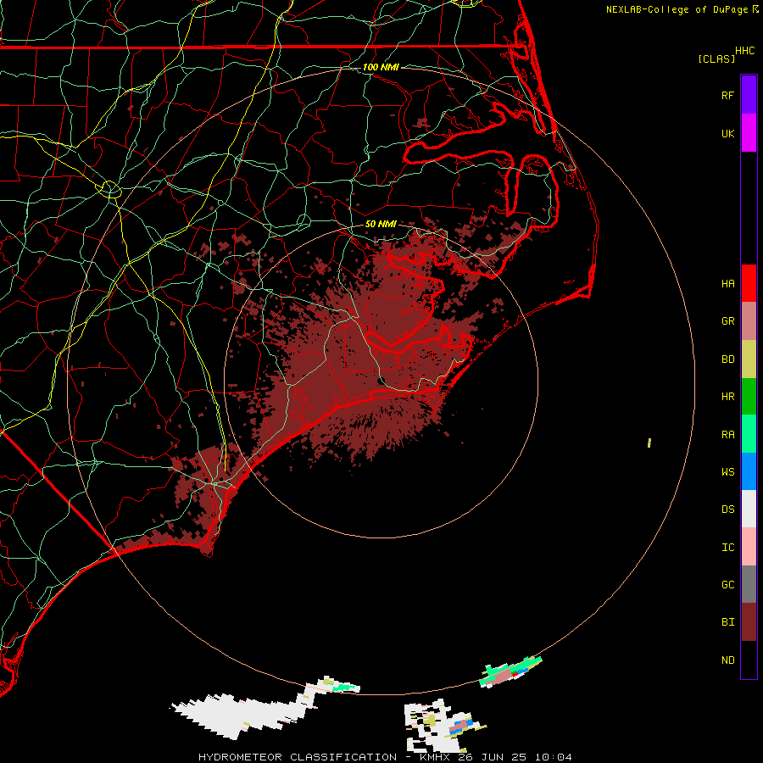763x763 pixels.
Task: Click the small yellow echo offshore east
Action: (649, 443)
